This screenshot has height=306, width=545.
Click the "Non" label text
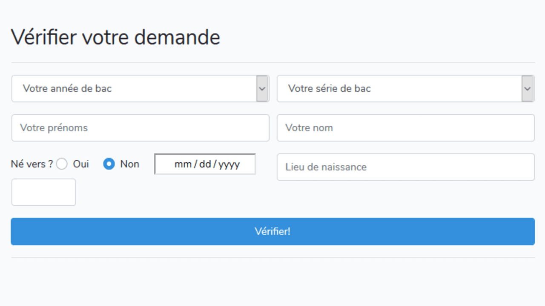(x=129, y=164)
